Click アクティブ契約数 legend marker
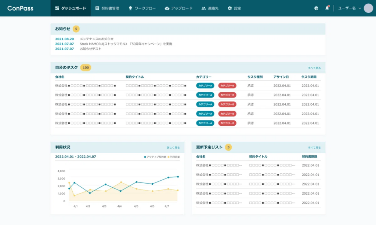 (145, 157)
